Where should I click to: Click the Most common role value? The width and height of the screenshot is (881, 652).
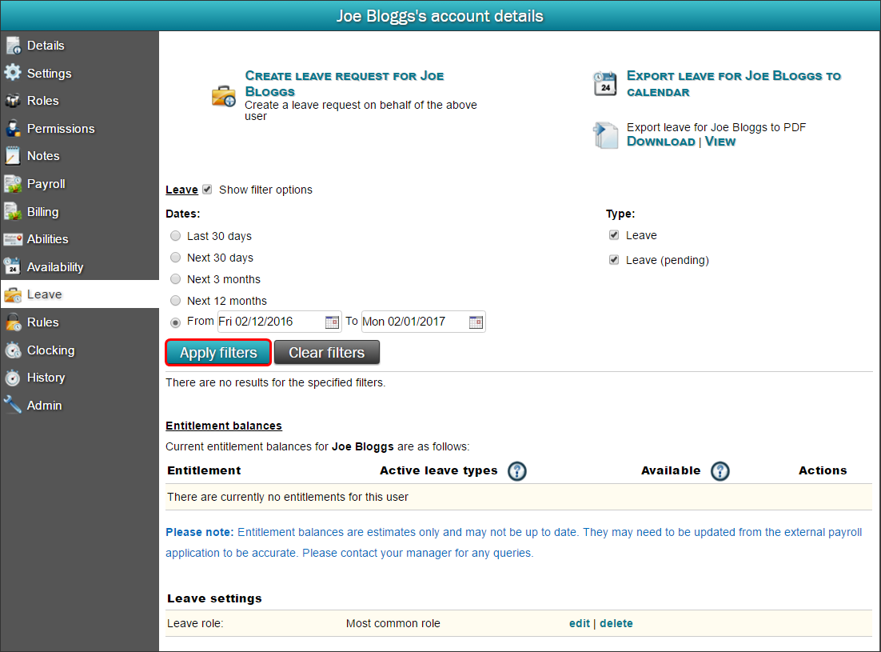[x=393, y=623]
